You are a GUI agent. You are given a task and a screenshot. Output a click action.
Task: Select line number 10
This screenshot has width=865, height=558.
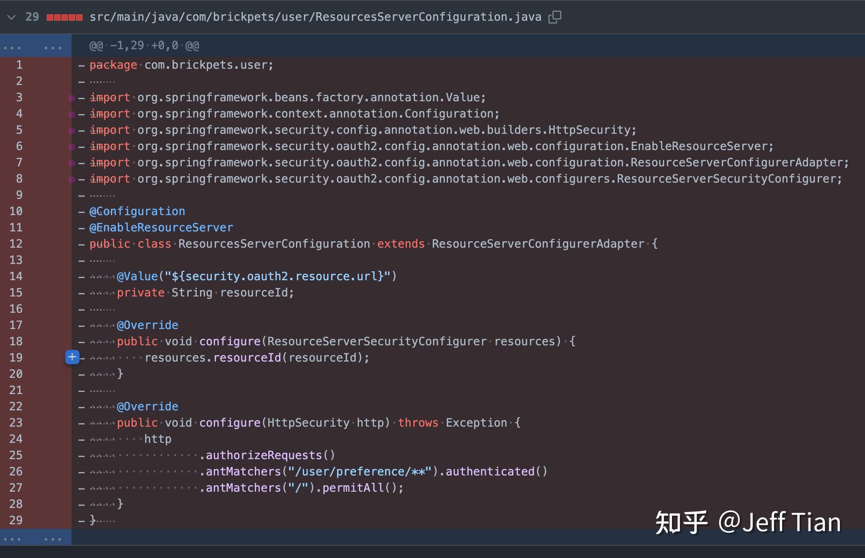pos(16,211)
